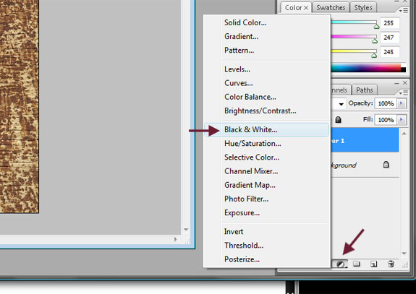Click the cyan color slider handle

coord(376,26)
